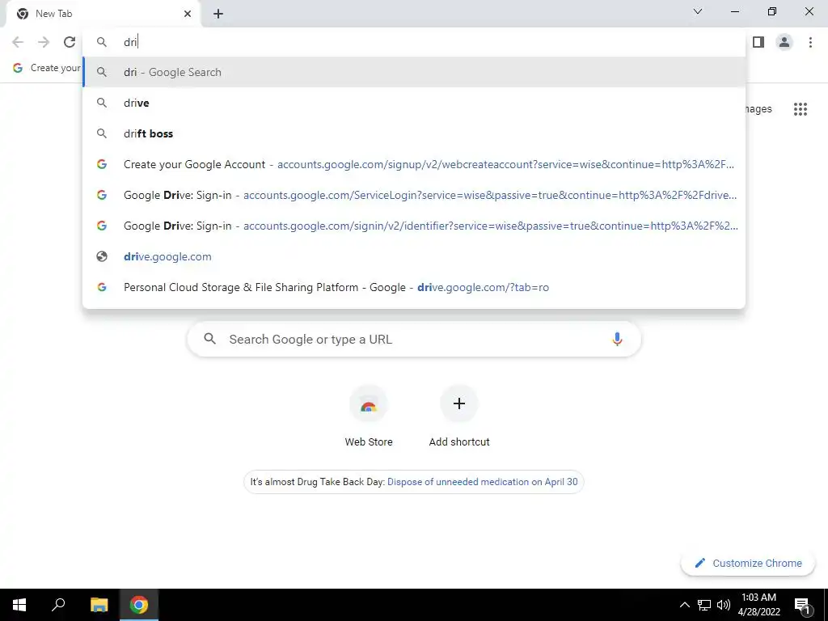Select the Google Drive Sign-in signin/v2 suggestion
Image resolution: width=828 pixels, height=621 pixels.
pyautogui.click(x=414, y=226)
